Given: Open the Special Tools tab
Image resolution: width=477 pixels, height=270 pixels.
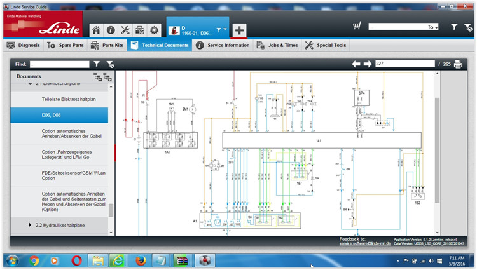Looking at the screenshot, I should point(326,45).
